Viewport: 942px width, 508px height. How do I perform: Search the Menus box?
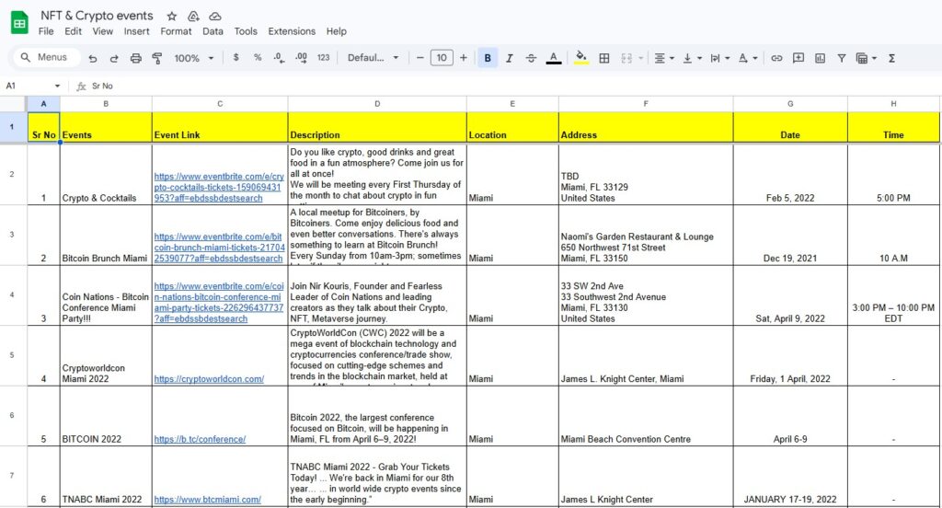(45, 57)
